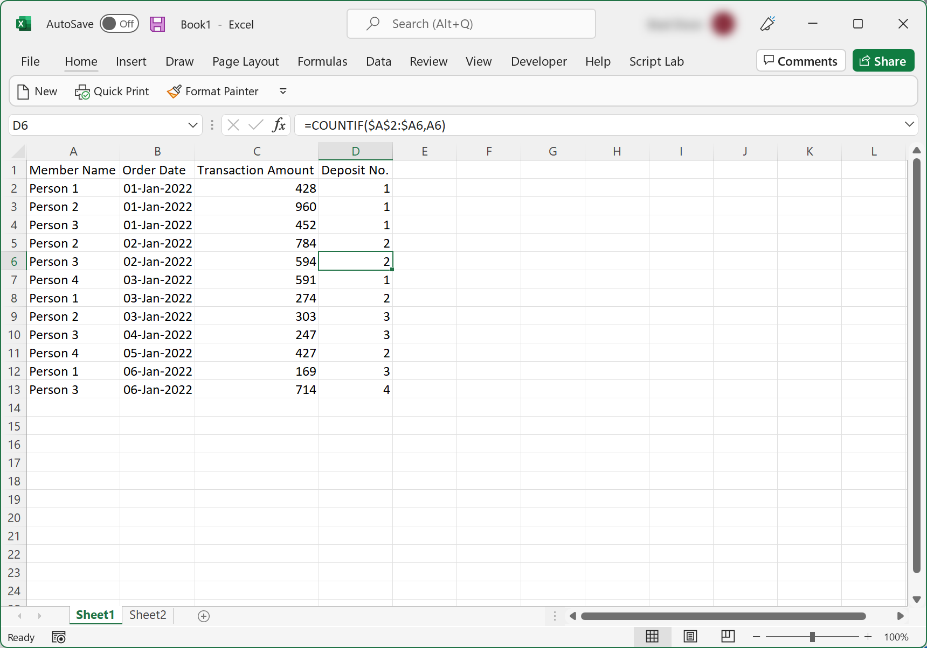Toggle AutoSave switch on

[119, 24]
